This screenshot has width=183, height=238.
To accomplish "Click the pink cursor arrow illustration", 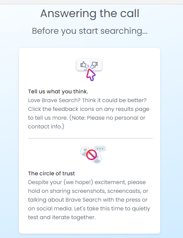I will (x=91, y=75).
